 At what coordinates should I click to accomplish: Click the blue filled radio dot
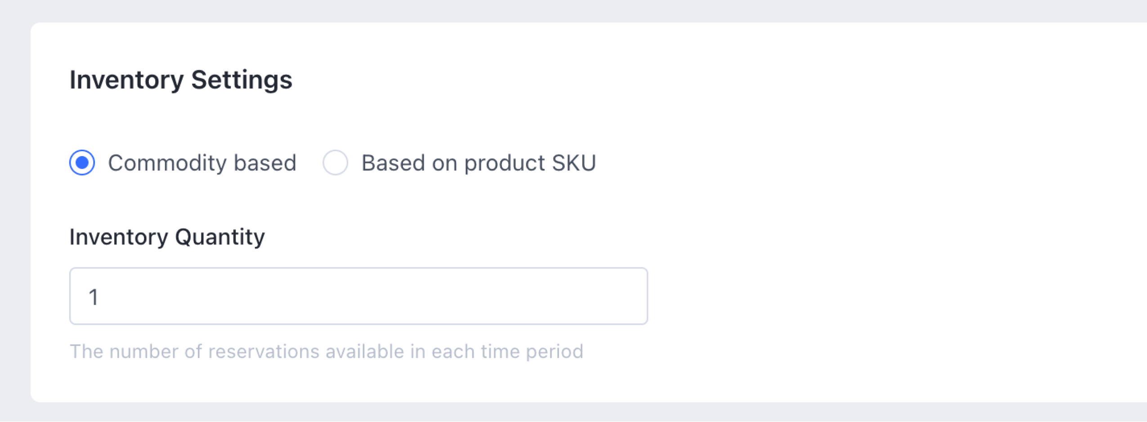pos(82,162)
